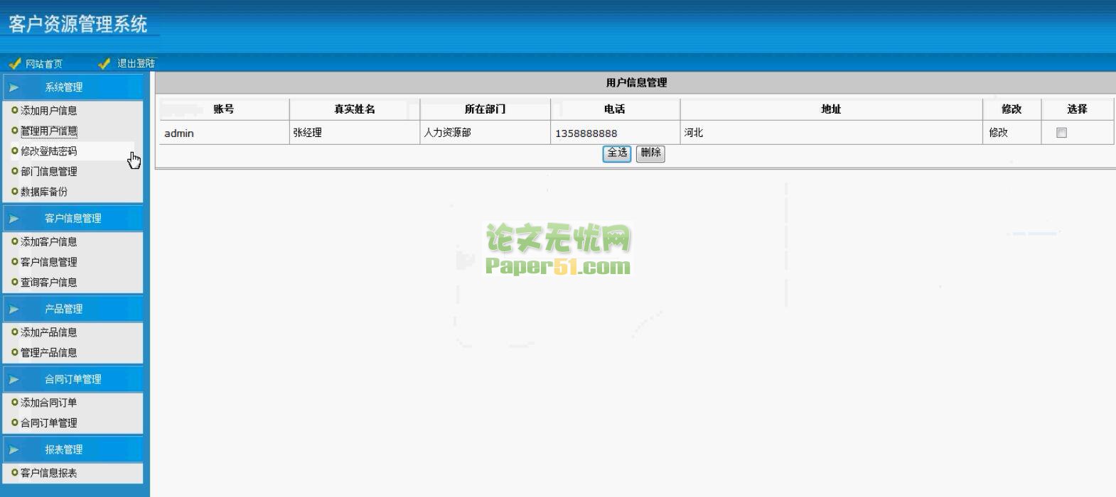Viewport: 1116px width, 497px height.
Task: Select 管理产品信息 entry
Action: [x=48, y=353]
